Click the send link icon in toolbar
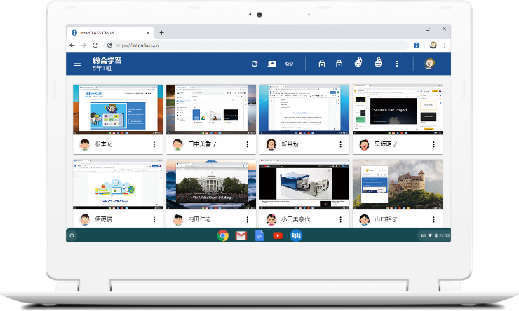This screenshot has width=519, height=311. pos(289,64)
